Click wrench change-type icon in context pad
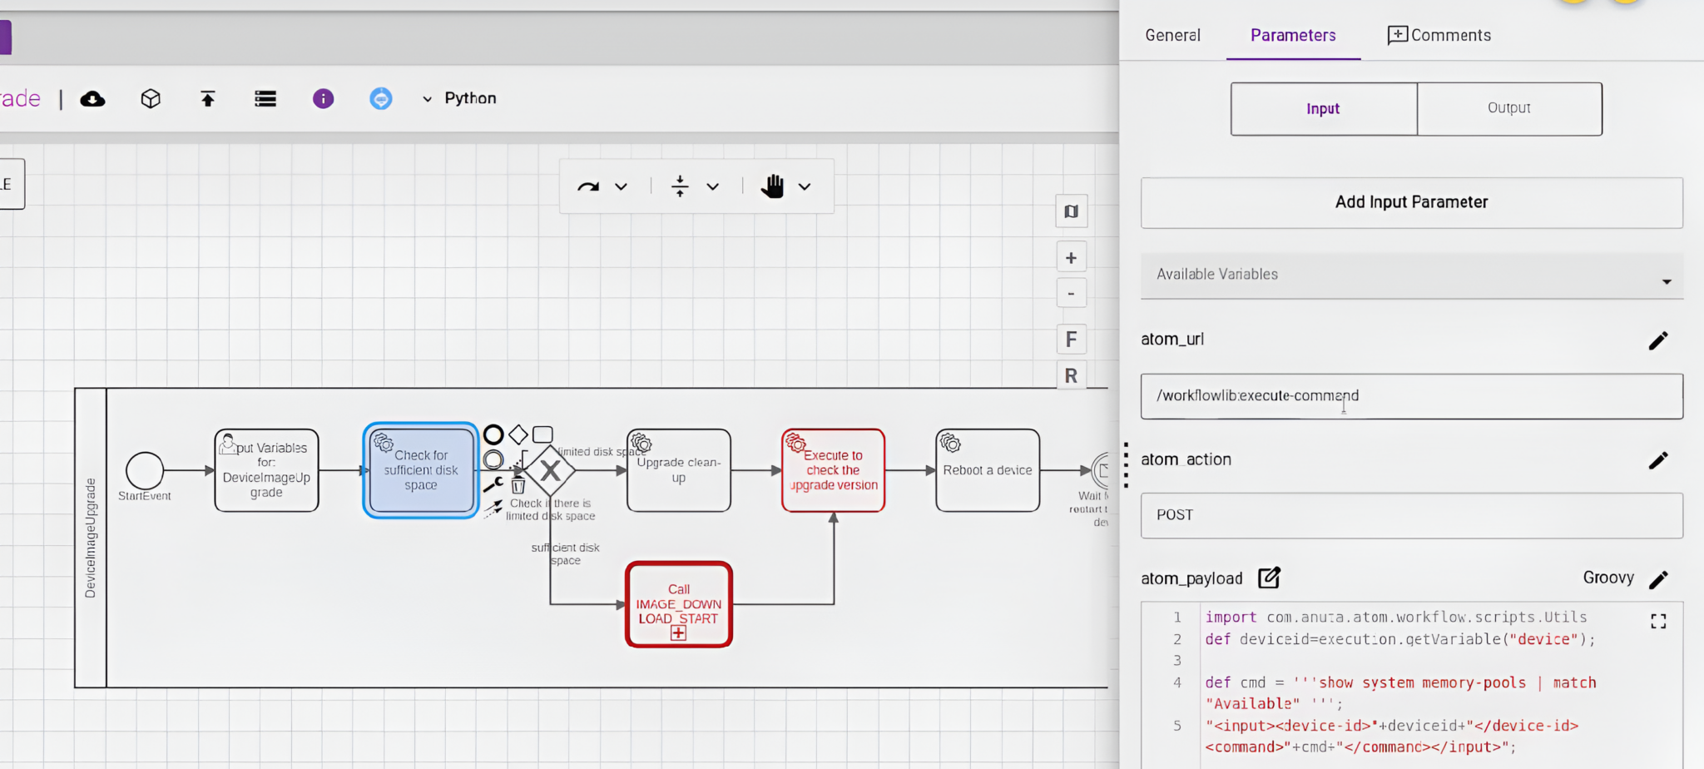The width and height of the screenshot is (1704, 769). [493, 484]
